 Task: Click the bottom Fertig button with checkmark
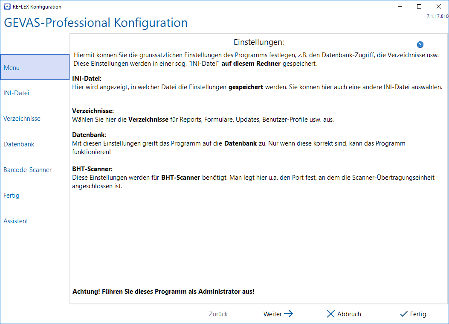pyautogui.click(x=413, y=314)
